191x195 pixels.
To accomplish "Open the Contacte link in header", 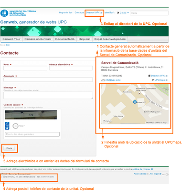I will 79,12.
